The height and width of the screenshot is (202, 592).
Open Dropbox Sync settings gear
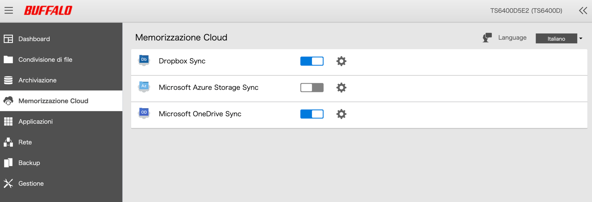[341, 61]
